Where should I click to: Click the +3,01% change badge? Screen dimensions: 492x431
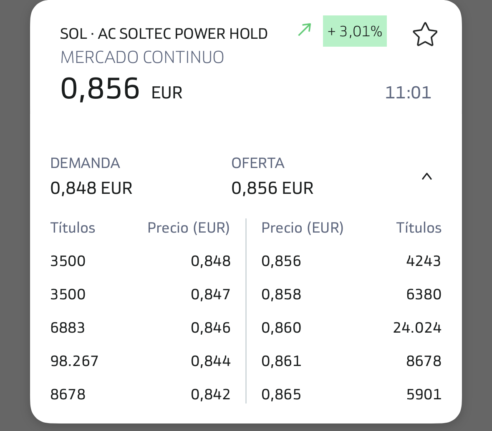(x=355, y=31)
